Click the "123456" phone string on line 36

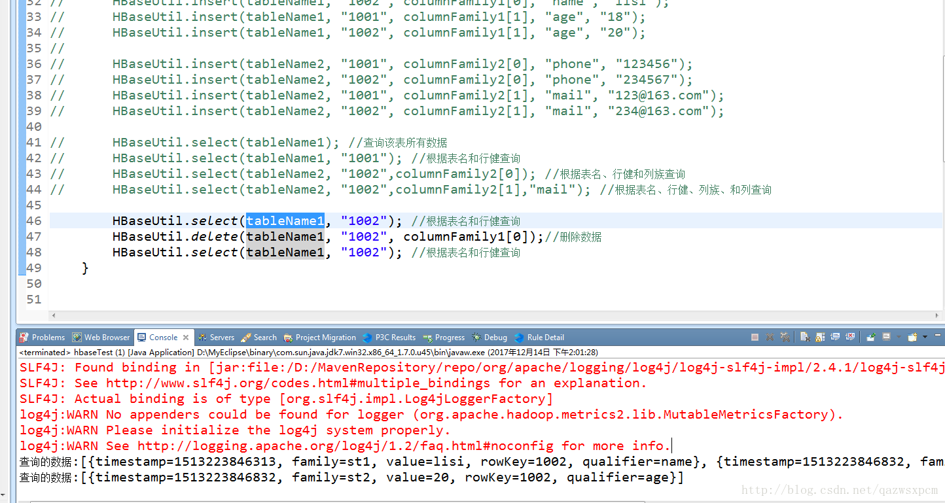coord(645,64)
